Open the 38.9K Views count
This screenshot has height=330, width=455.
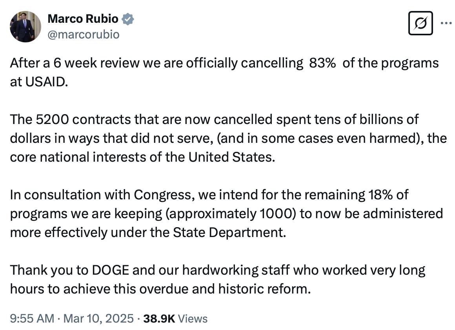tap(175, 318)
